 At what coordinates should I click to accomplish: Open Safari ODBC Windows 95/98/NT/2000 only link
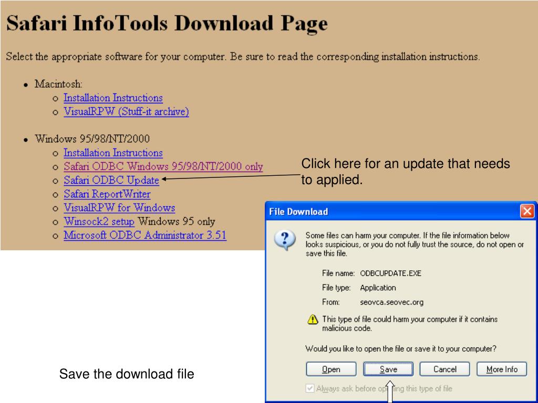[x=163, y=166]
